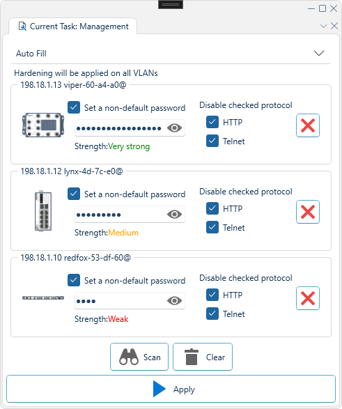
Task: Uncheck HTTP for the viper device
Action: (212, 122)
